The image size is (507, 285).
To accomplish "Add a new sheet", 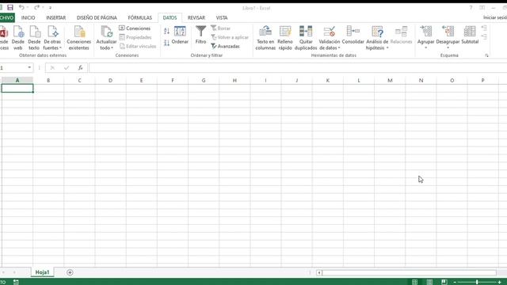I will tap(70, 272).
